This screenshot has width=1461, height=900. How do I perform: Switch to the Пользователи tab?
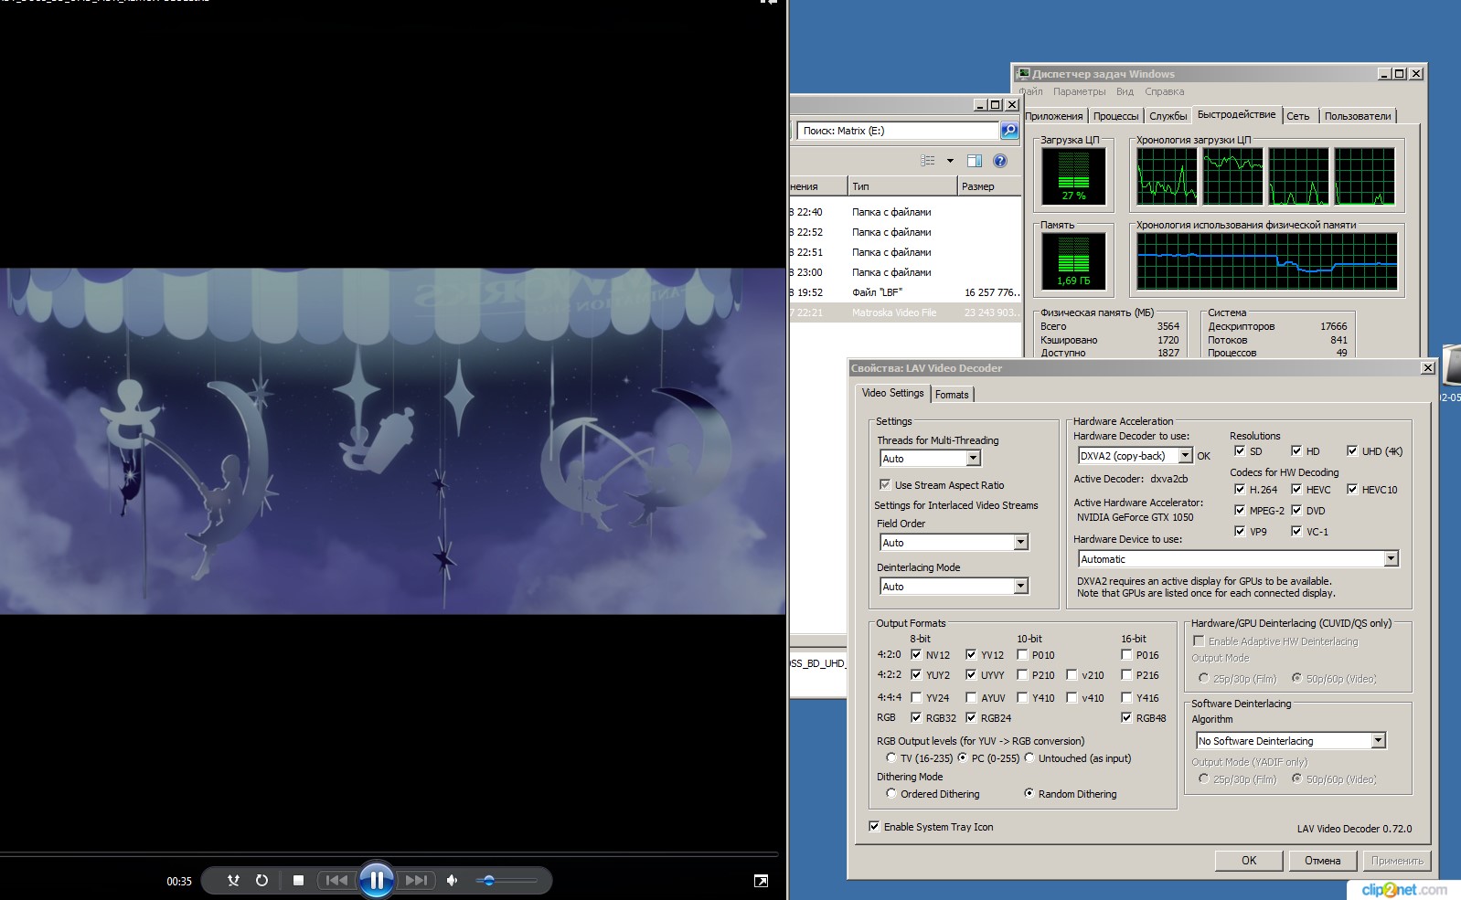click(x=1358, y=116)
